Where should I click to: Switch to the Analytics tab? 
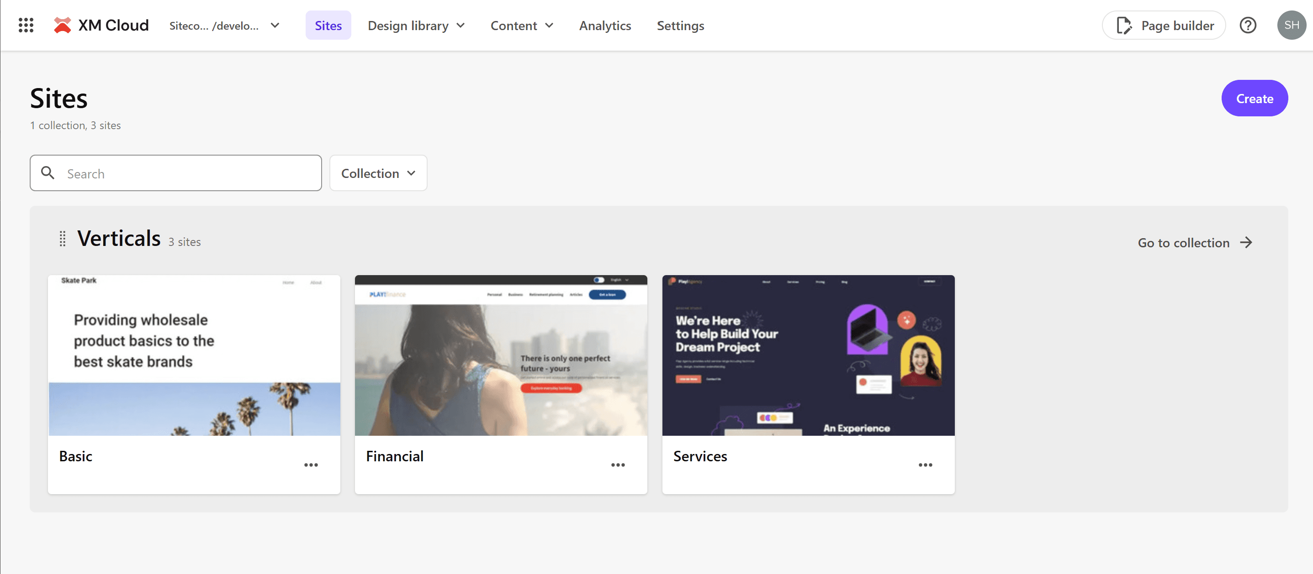(x=604, y=26)
